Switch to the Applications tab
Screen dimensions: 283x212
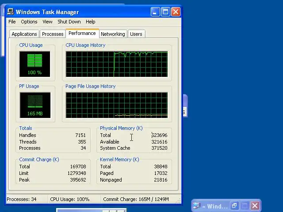pos(24,34)
